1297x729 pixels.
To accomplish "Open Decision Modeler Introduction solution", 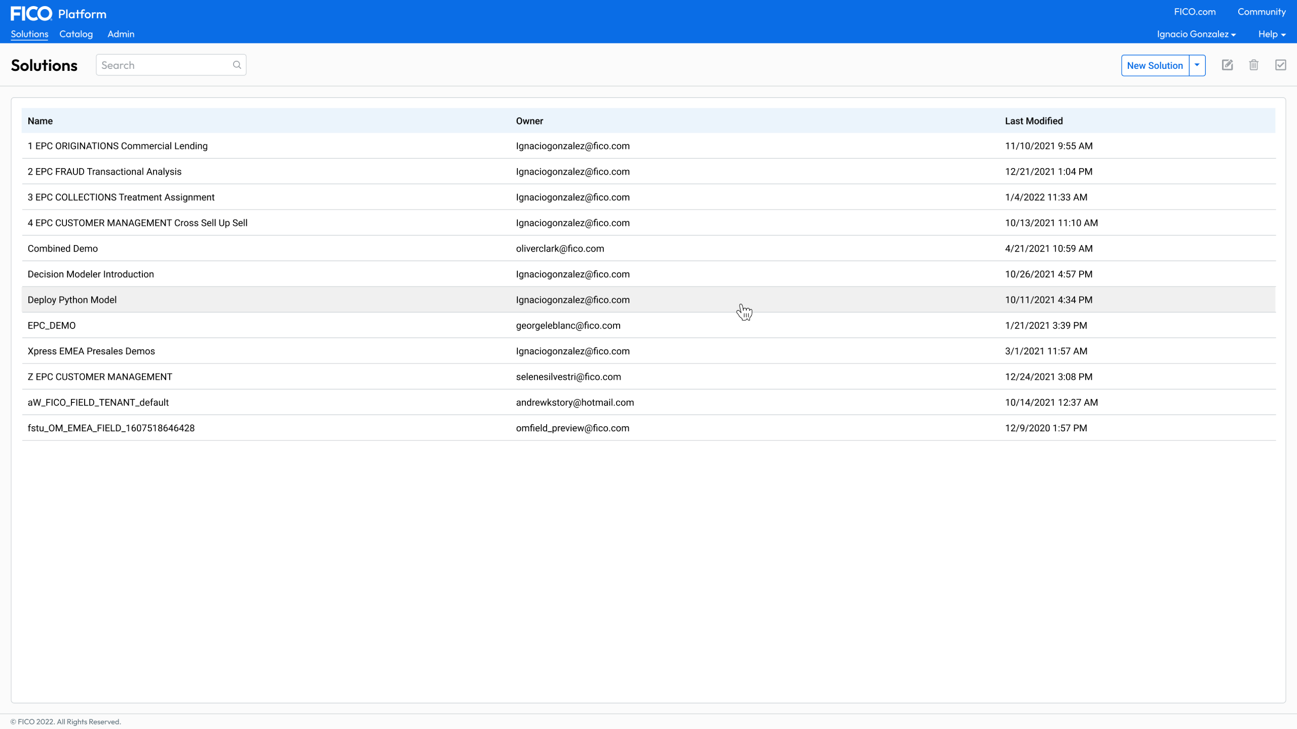I will click(x=91, y=274).
